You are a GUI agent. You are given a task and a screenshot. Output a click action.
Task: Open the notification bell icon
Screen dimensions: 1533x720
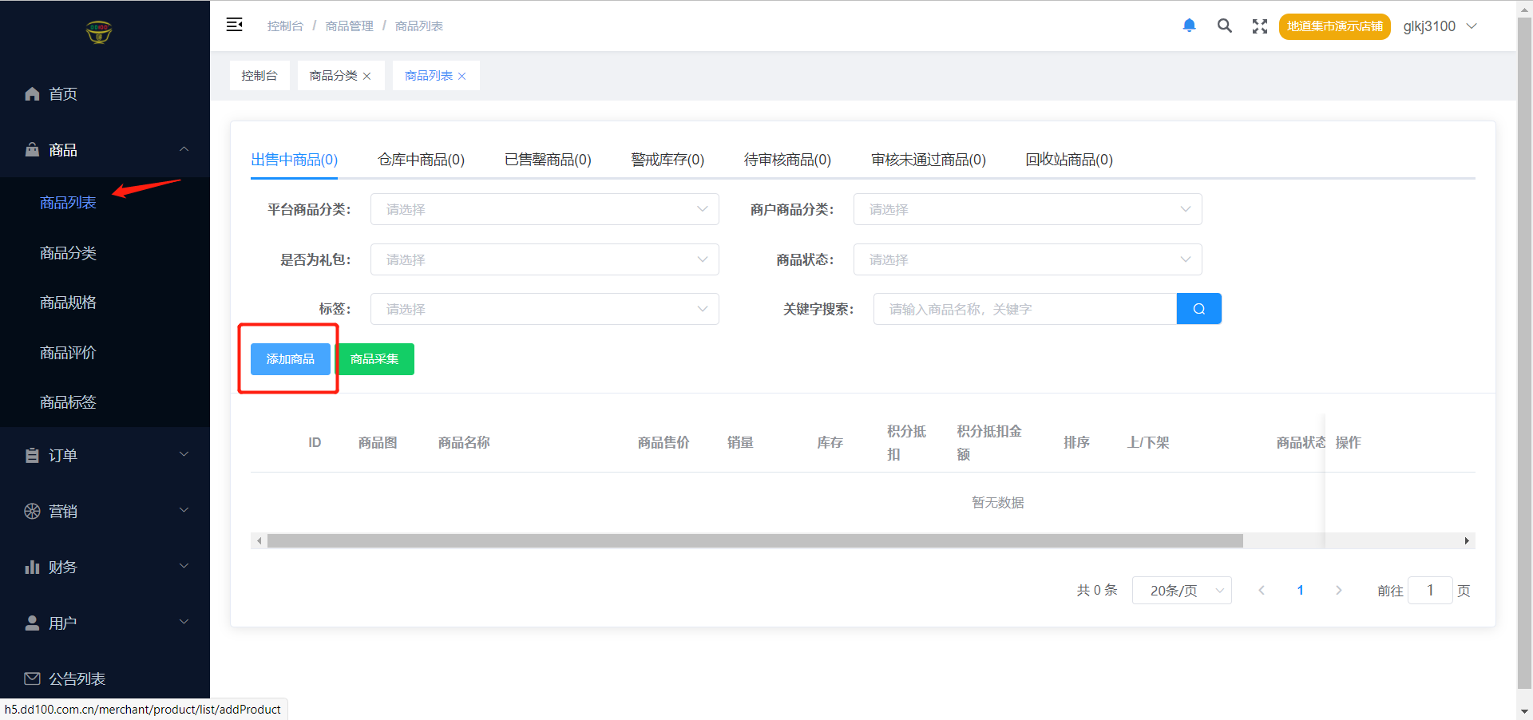tap(1189, 25)
